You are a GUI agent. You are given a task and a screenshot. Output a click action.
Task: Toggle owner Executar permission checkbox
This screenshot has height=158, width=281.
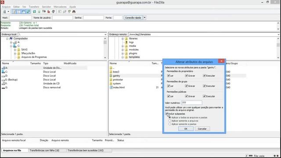(x=204, y=76)
